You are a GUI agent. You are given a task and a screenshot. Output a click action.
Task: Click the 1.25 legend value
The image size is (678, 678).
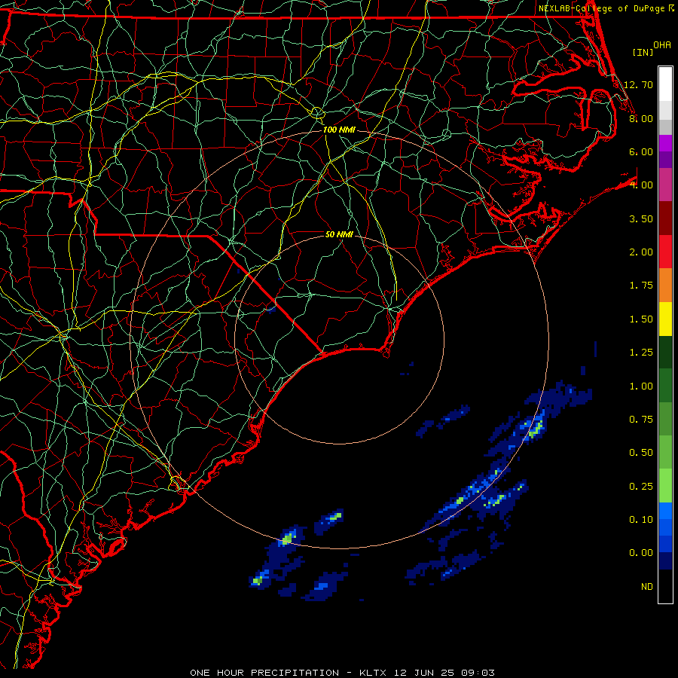coord(641,353)
